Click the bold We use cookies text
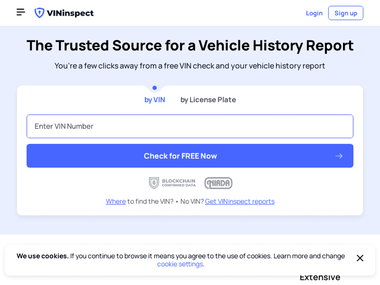 coord(43,256)
